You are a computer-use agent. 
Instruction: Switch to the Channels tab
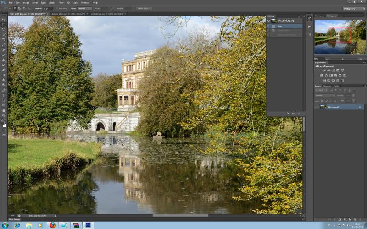pyautogui.click(x=327, y=86)
